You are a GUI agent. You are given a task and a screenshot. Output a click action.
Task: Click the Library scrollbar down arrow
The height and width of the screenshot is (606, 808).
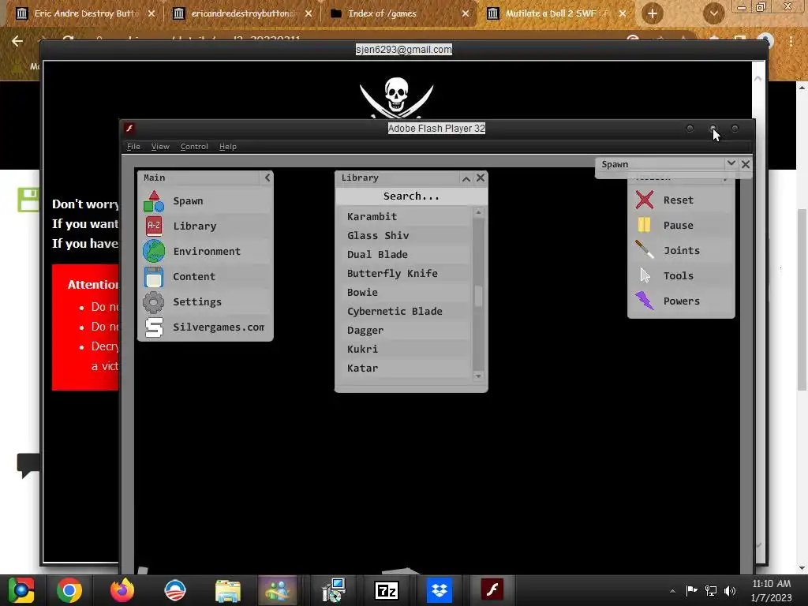click(x=478, y=376)
